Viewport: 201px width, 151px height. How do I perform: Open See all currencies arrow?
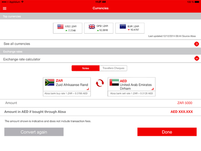[196, 44]
